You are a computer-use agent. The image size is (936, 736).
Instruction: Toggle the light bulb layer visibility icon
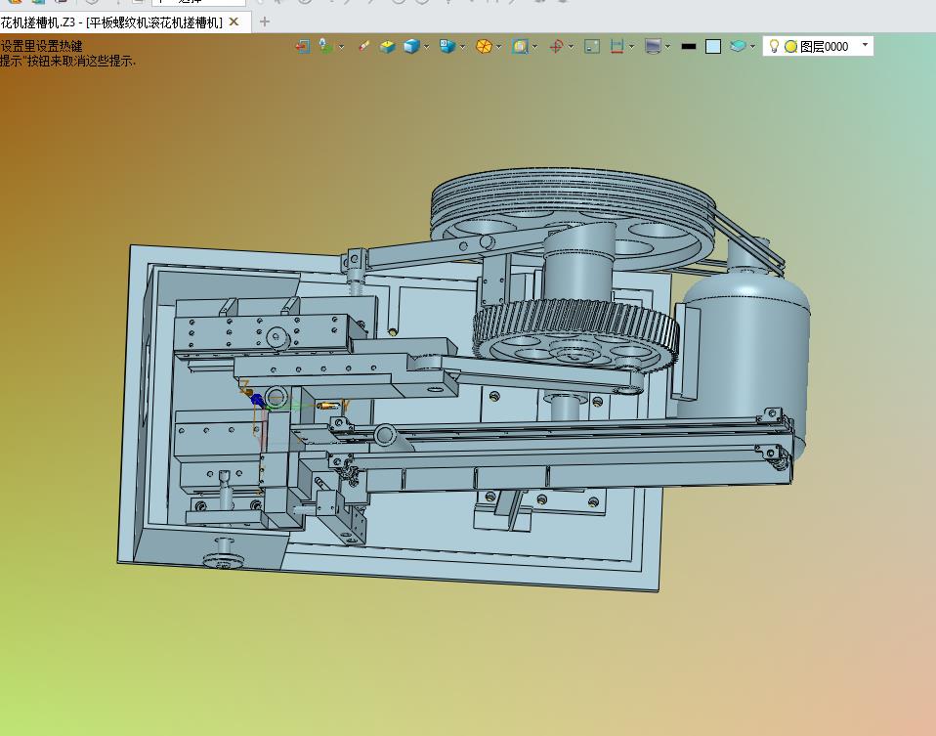(774, 46)
